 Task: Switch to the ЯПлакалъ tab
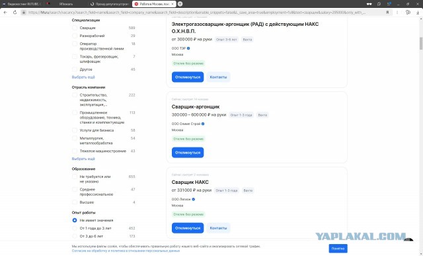66,4
